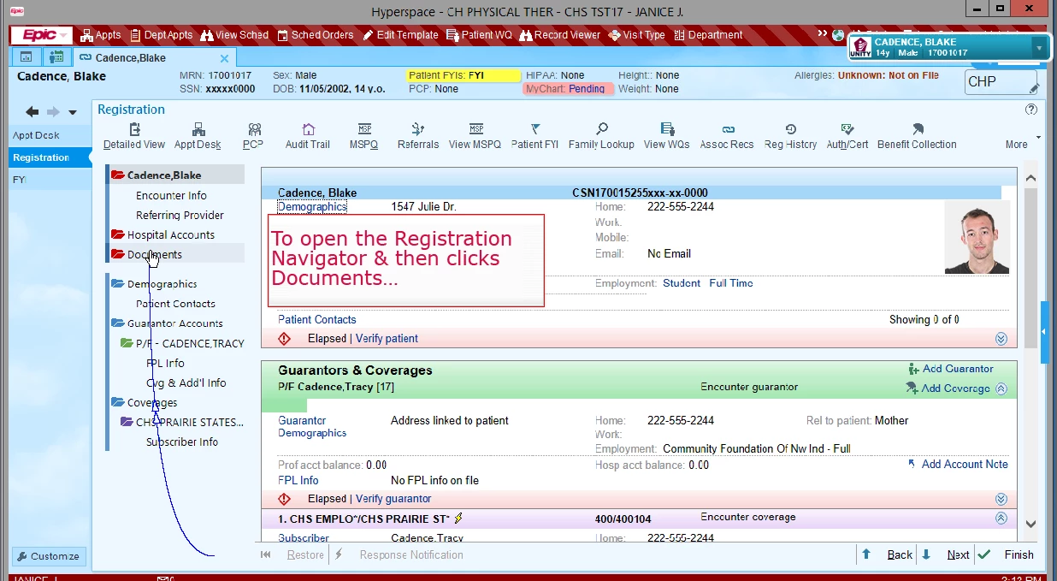
Task: Open Dept Appts in the top toolbar
Action: (162, 35)
